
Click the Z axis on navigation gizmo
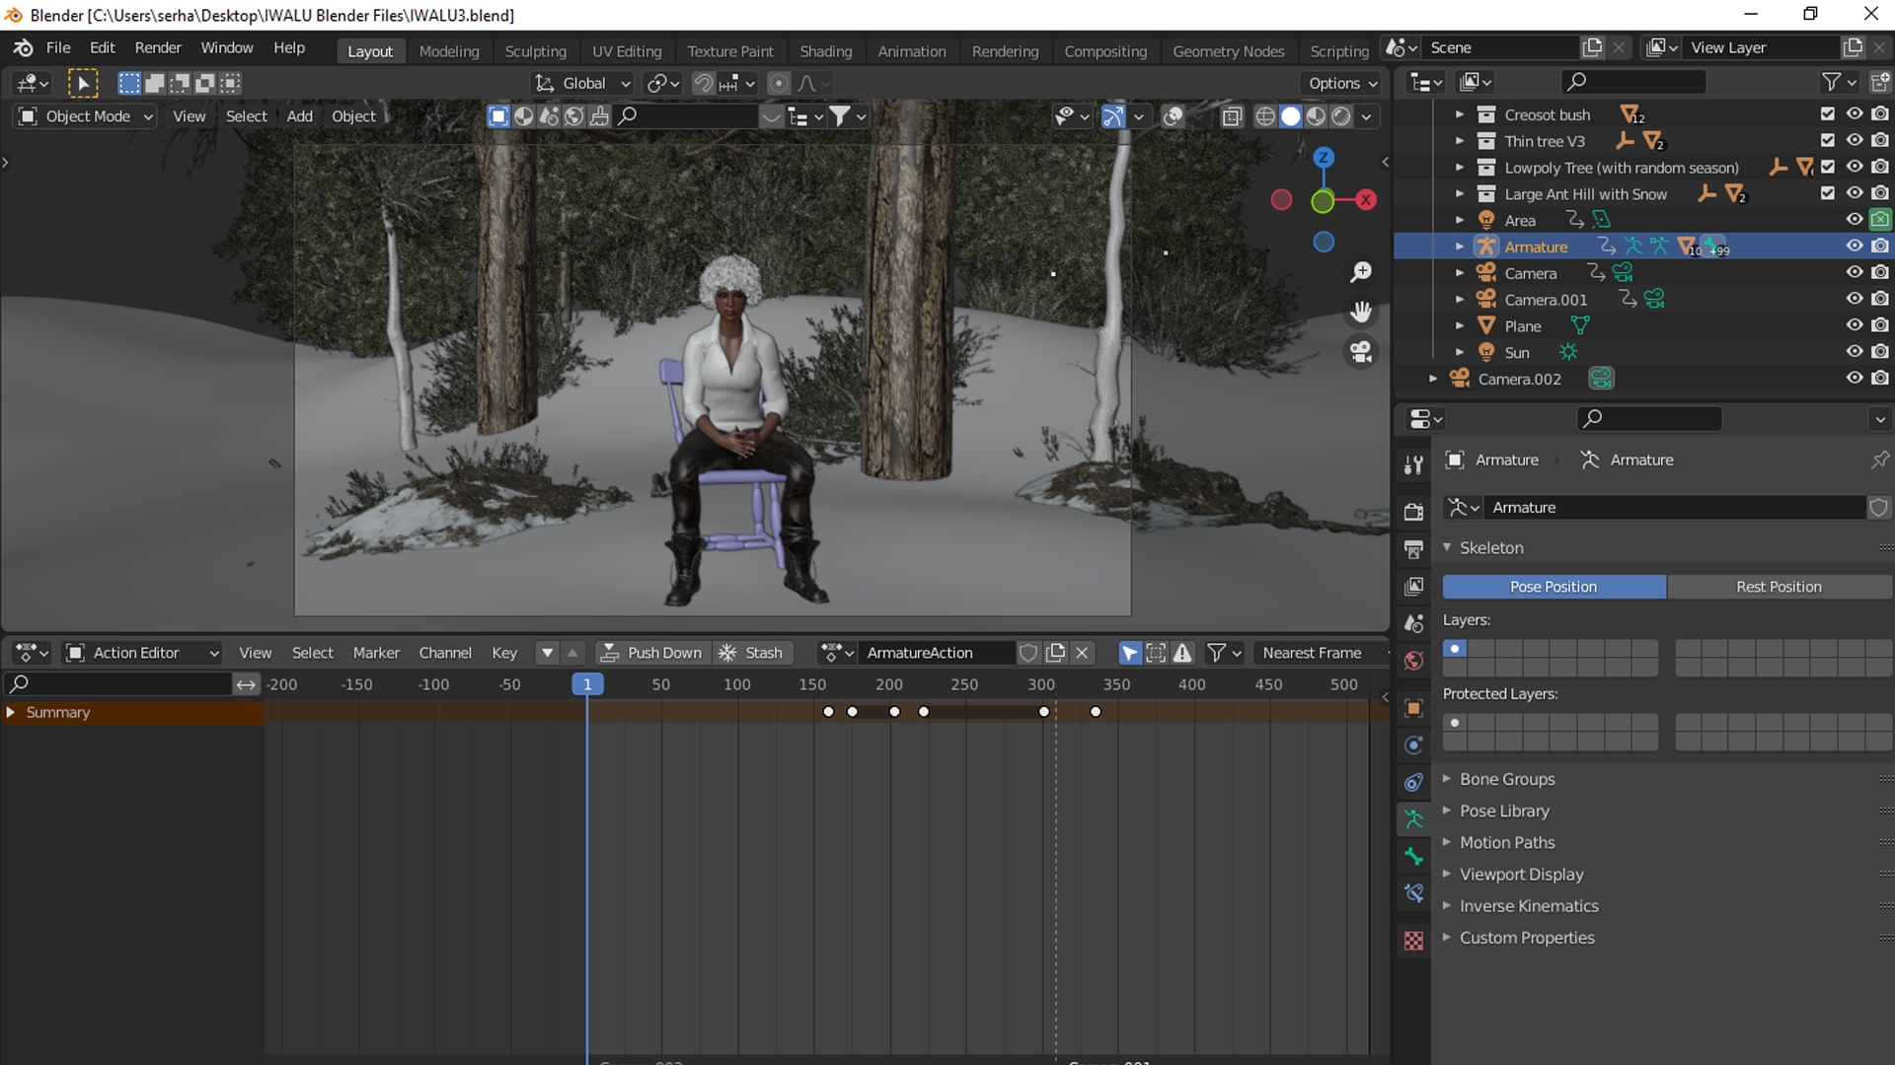click(x=1324, y=157)
